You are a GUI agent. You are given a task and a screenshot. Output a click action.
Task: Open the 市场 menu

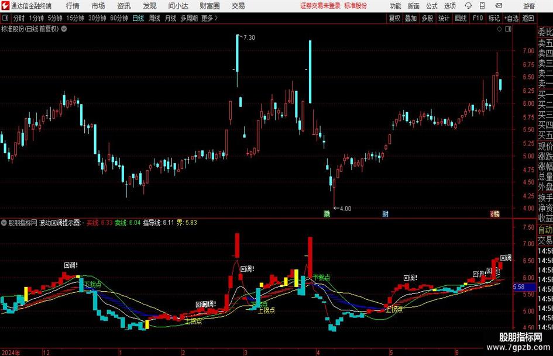(x=98, y=6)
